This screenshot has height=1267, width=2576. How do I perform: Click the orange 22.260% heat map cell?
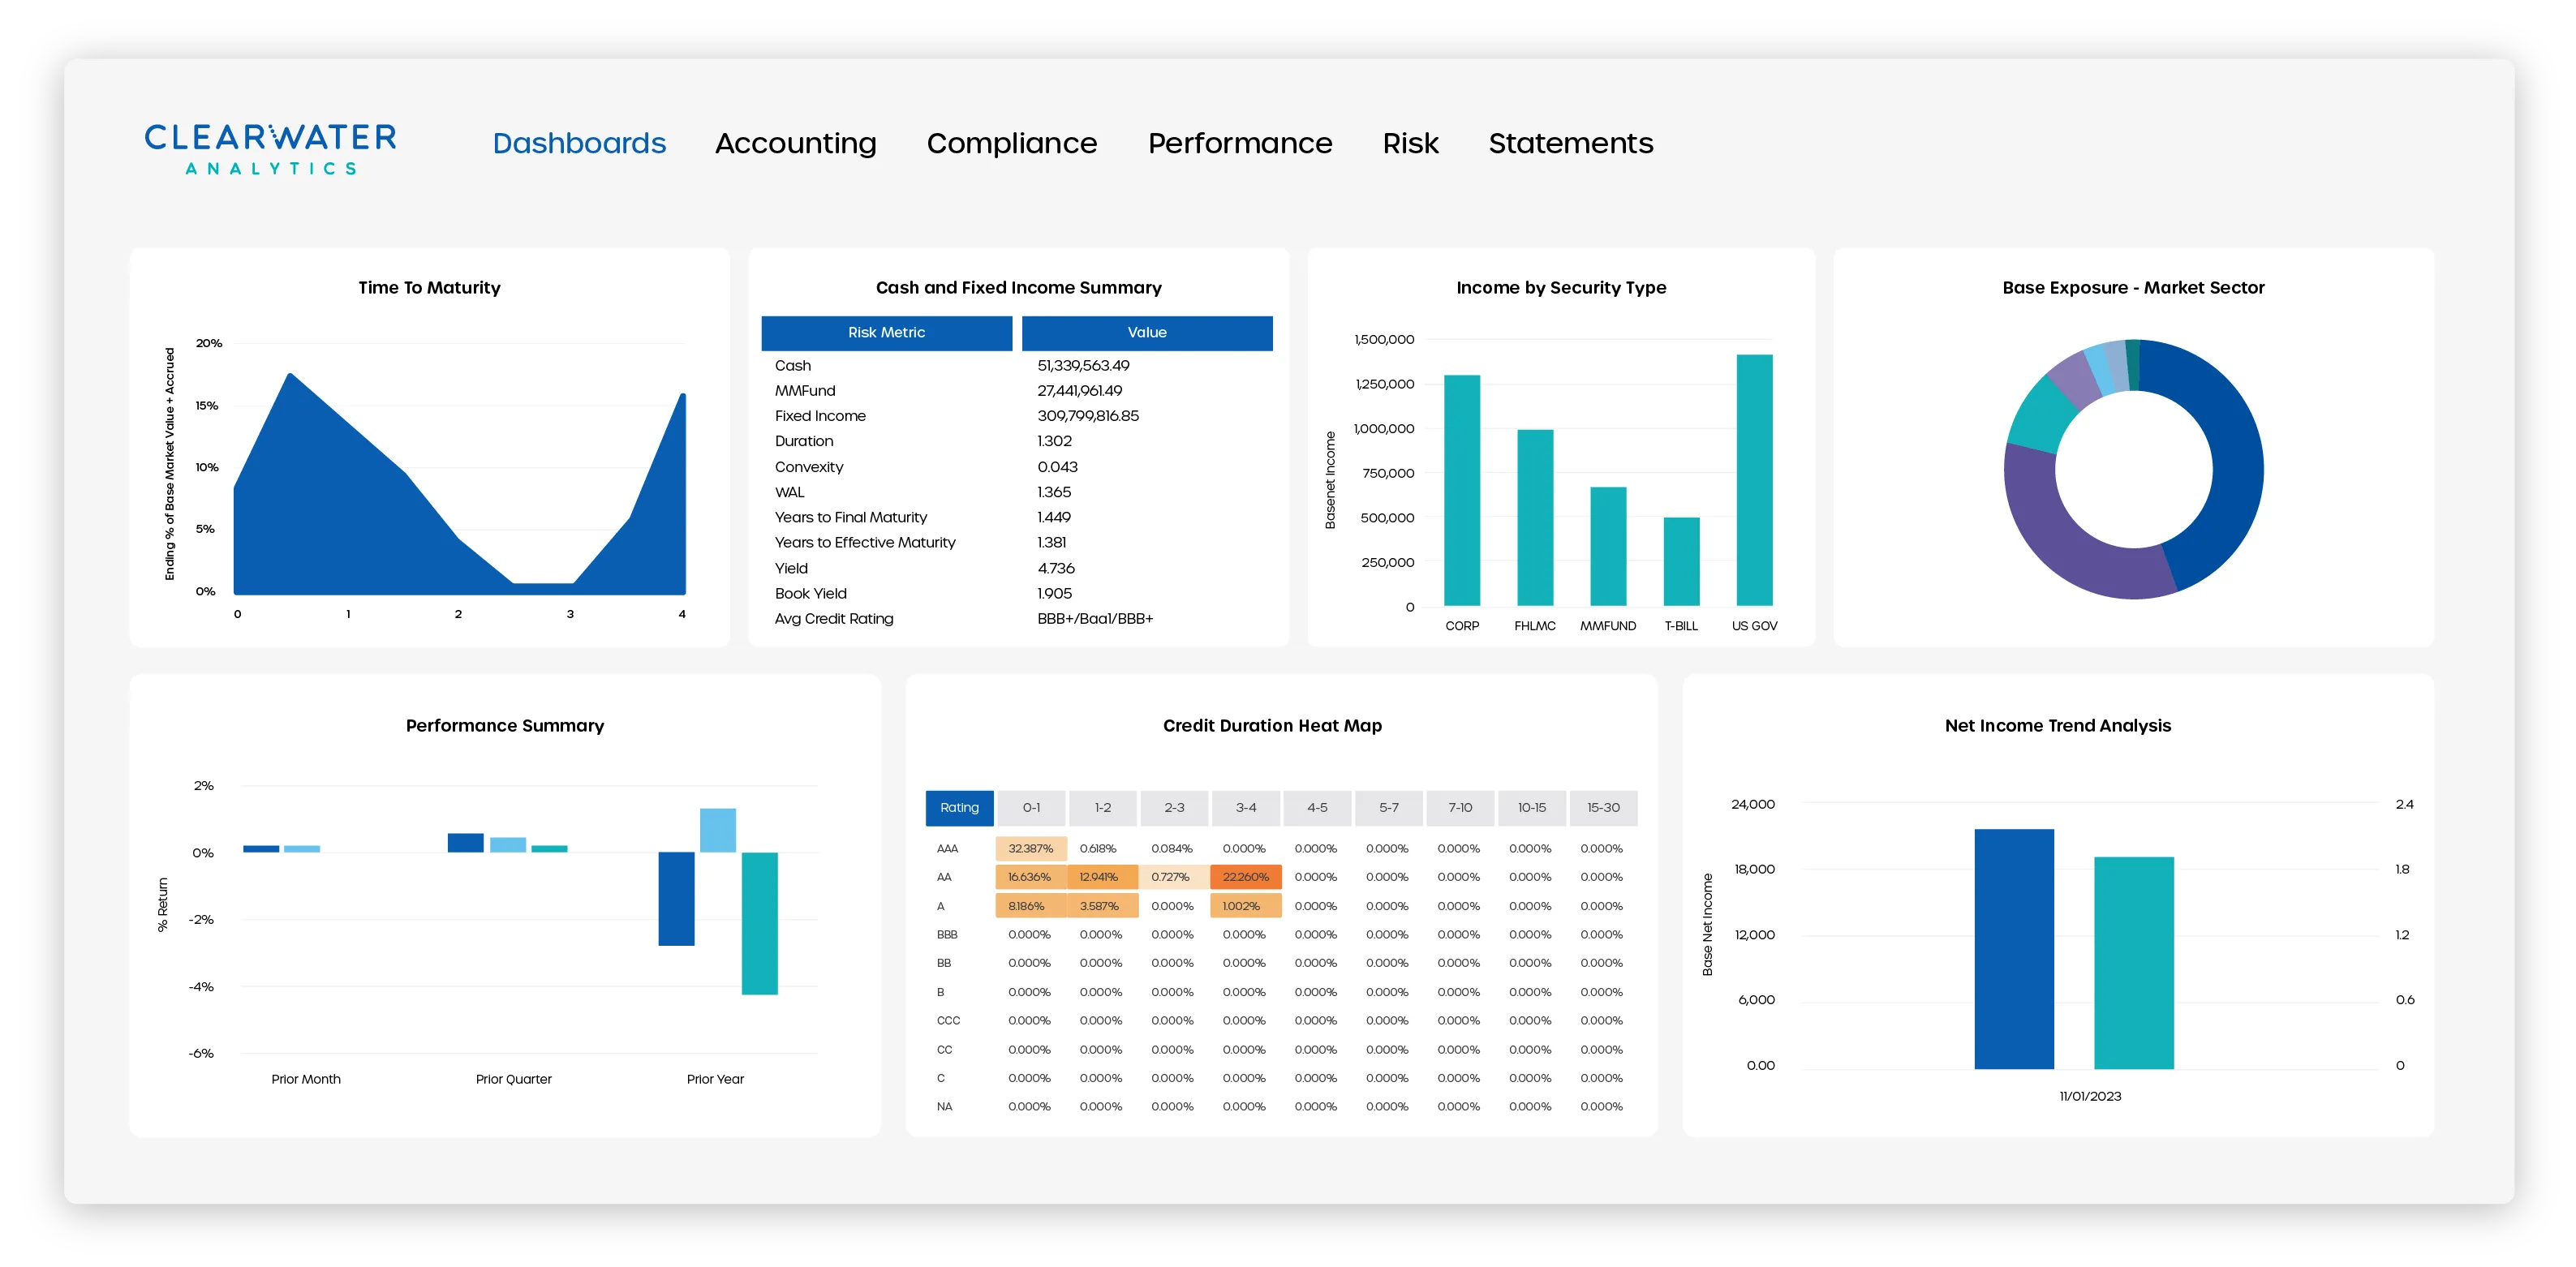(1246, 876)
